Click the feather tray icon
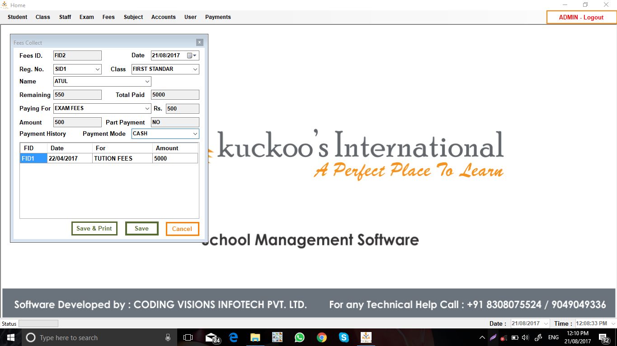 (x=493, y=337)
